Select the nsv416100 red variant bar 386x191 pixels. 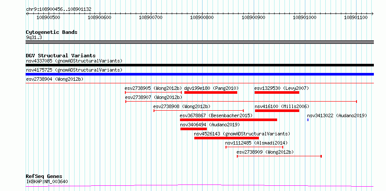tap(277, 111)
